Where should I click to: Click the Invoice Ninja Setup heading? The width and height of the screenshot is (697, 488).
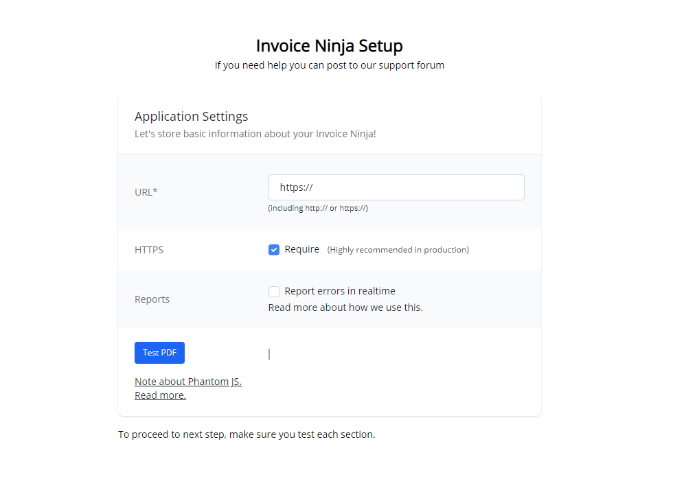[330, 46]
